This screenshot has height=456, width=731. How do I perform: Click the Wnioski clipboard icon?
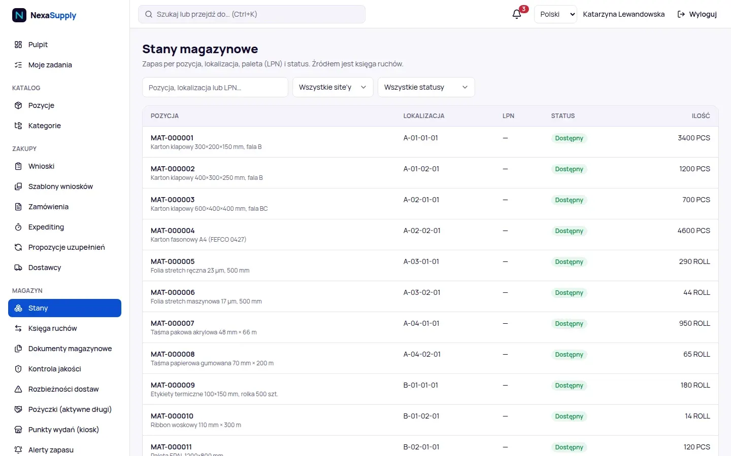pos(18,166)
